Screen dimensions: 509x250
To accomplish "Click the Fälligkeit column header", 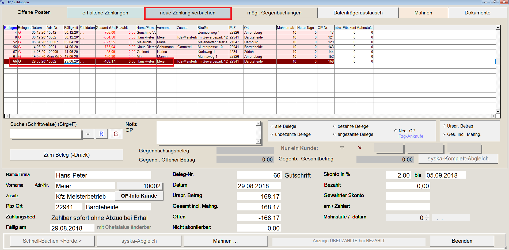I will click(x=71, y=28).
